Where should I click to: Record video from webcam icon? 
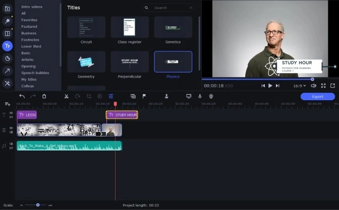pyautogui.click(x=211, y=96)
